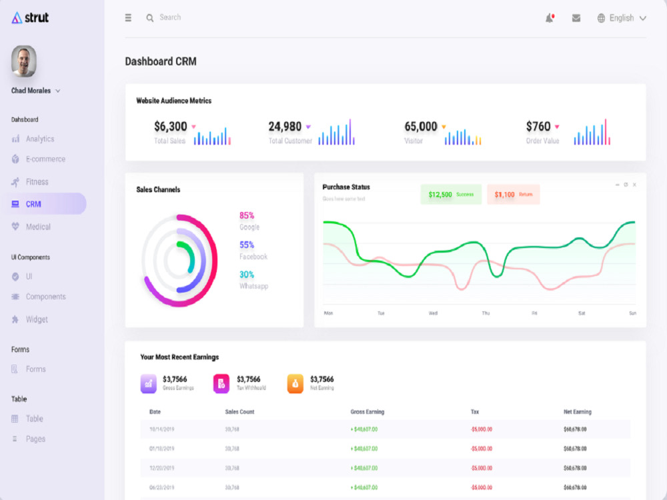This screenshot has height=500, width=667.
Task: Open Widget in the sidebar
Action: coord(37,320)
